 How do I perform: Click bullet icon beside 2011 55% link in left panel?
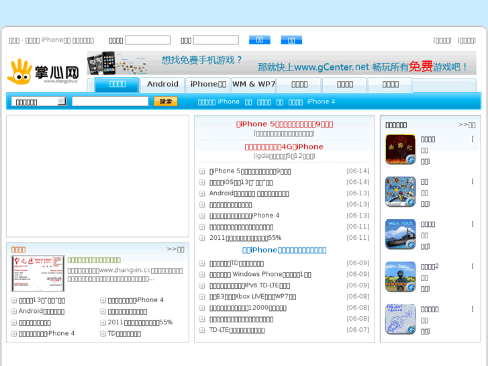103,322
